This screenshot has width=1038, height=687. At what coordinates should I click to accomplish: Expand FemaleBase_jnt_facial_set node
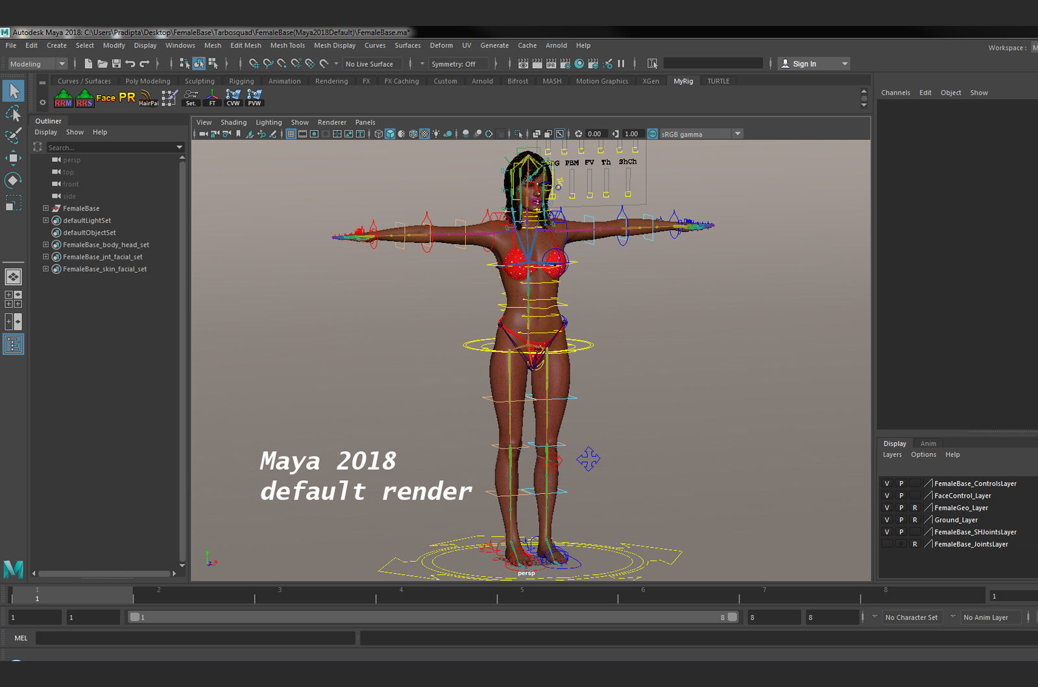46,257
